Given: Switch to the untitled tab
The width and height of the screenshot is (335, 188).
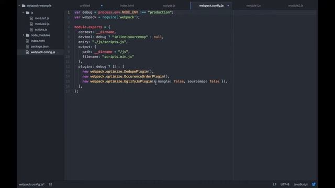Looking at the screenshot, I should [85, 6].
